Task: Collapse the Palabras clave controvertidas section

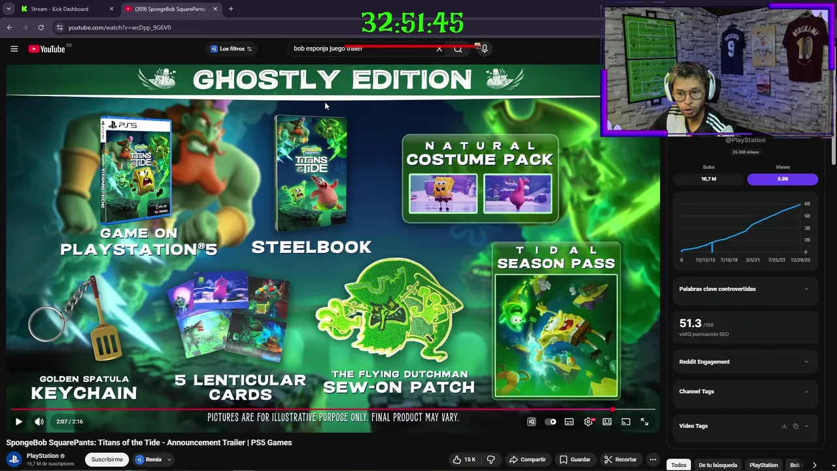Action: 806,289
